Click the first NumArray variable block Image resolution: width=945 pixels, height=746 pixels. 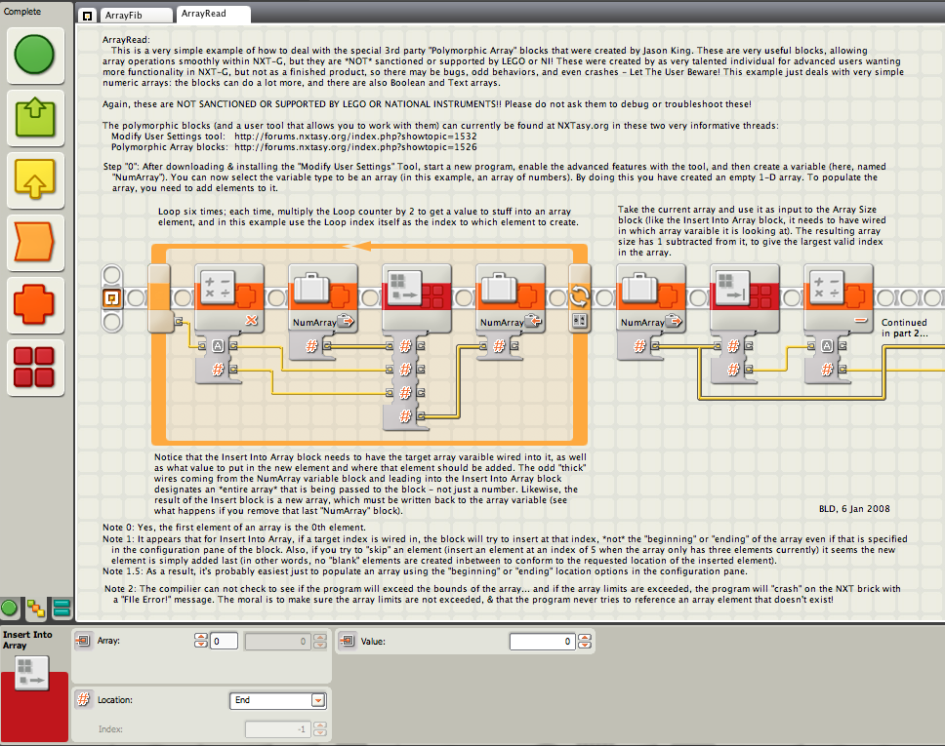tap(323, 297)
